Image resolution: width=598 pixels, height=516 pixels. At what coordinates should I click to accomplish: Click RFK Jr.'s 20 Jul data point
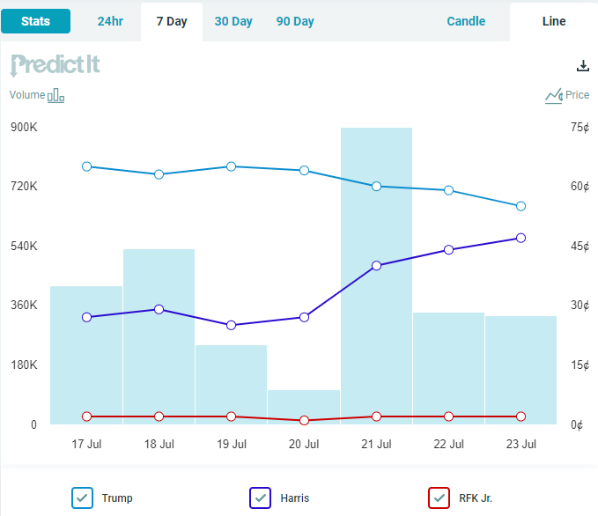(x=304, y=421)
